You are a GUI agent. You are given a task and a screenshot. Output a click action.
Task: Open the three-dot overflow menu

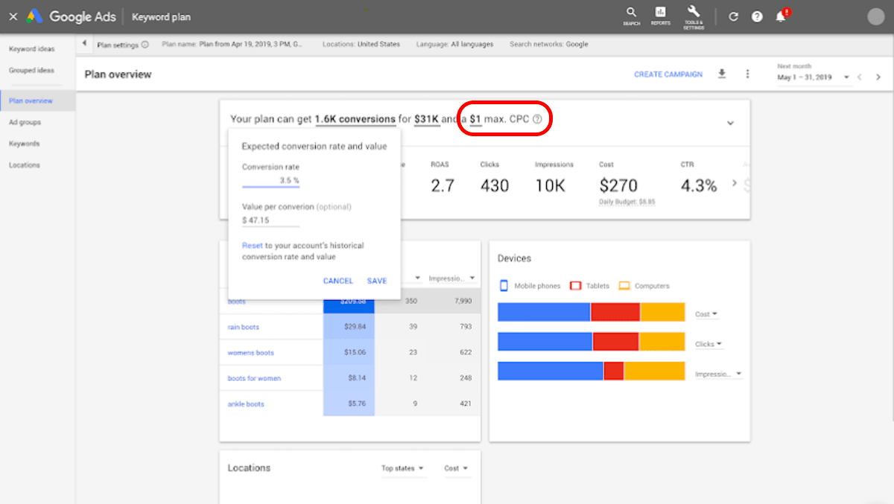[x=747, y=74]
